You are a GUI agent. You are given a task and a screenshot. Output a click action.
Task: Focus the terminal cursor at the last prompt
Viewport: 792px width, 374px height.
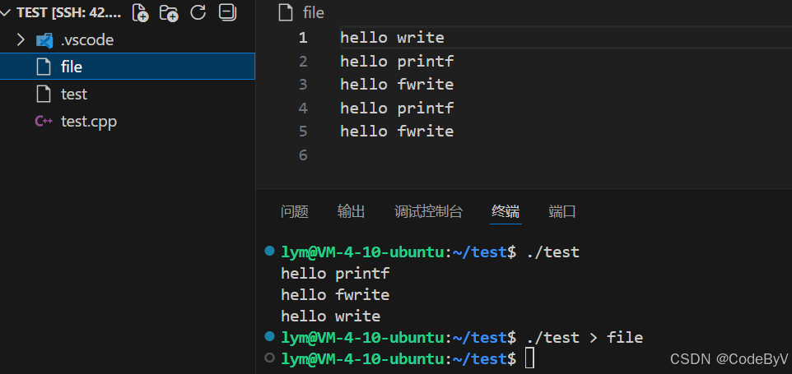(x=529, y=358)
